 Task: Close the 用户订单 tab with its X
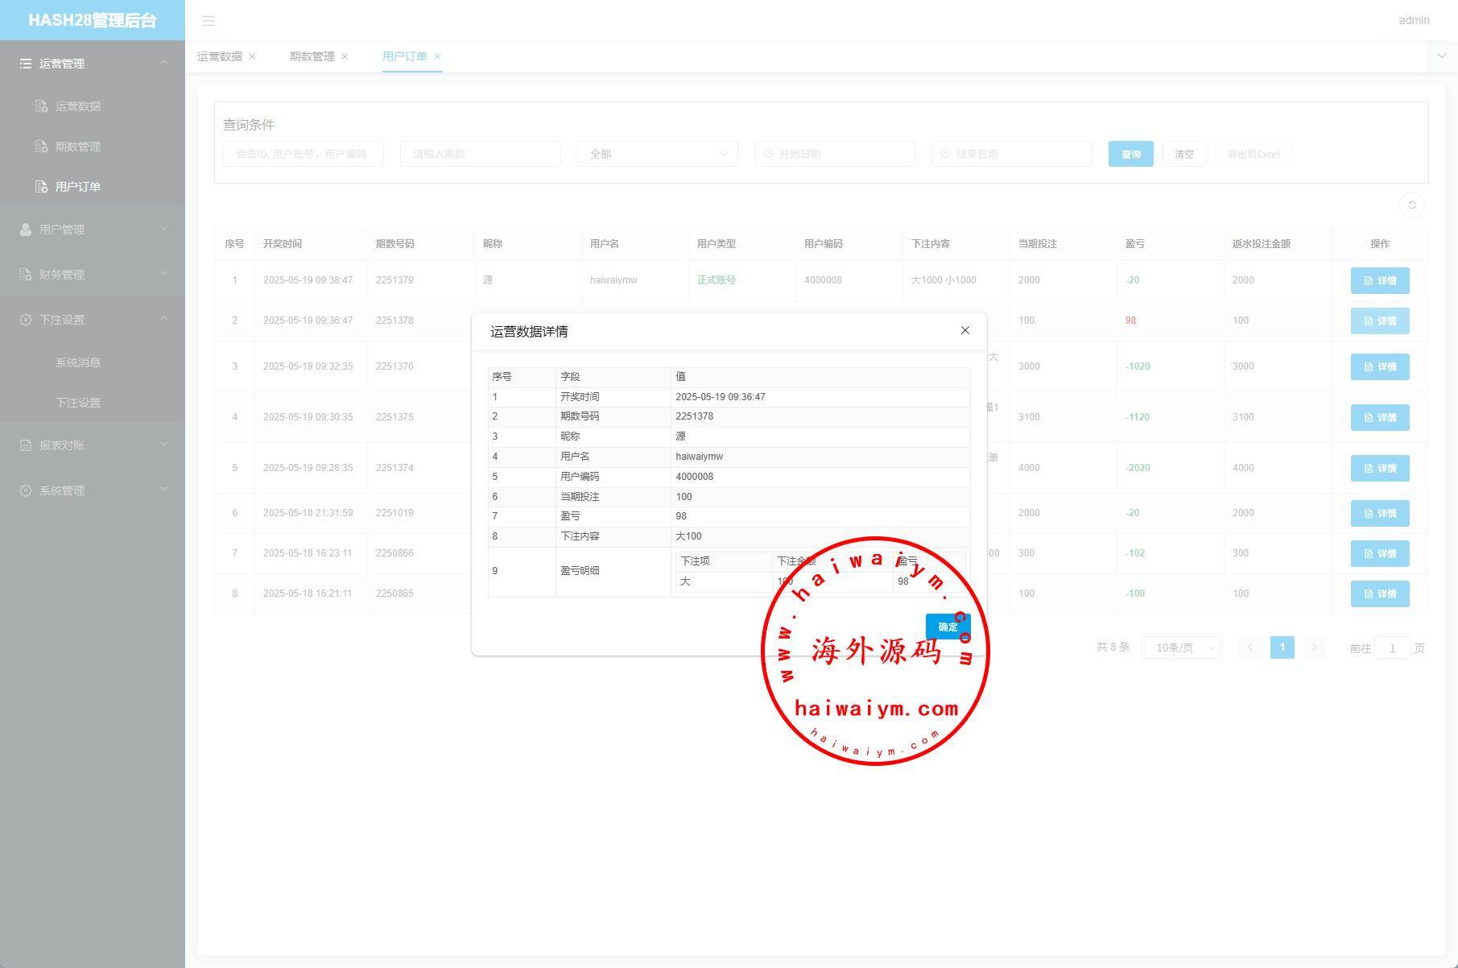pos(438,56)
